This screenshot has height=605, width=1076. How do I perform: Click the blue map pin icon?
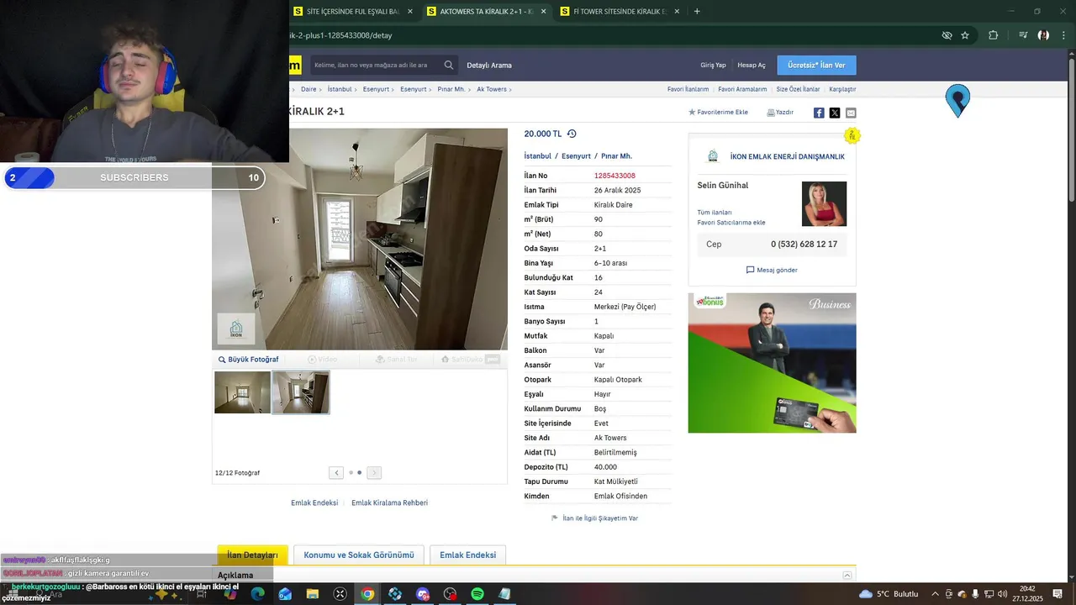click(957, 101)
